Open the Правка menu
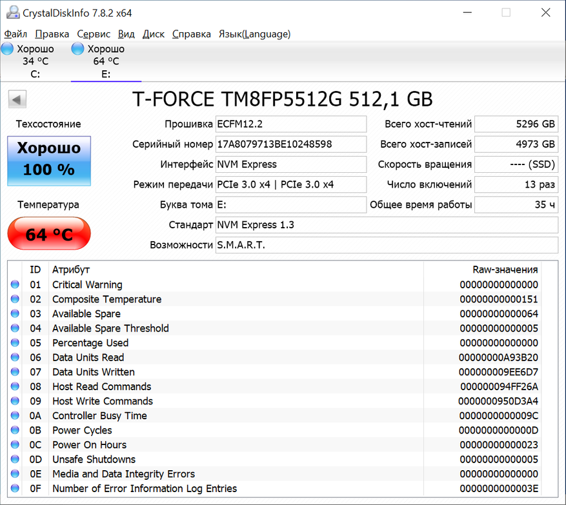The width and height of the screenshot is (566, 505). pyautogui.click(x=52, y=34)
